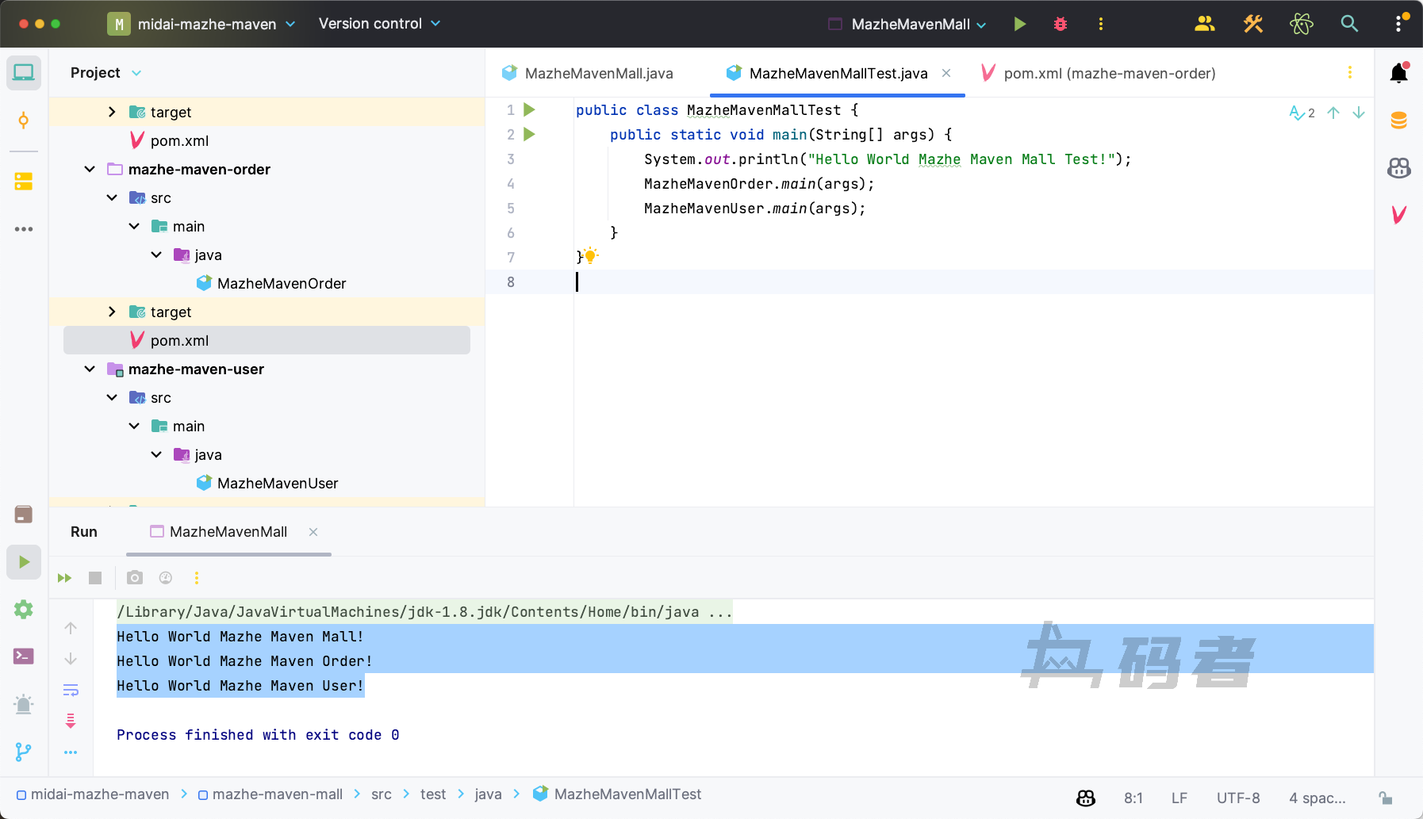Run MazheMavenMall with green play button
Viewport: 1423px width, 819px height.
pos(1020,24)
